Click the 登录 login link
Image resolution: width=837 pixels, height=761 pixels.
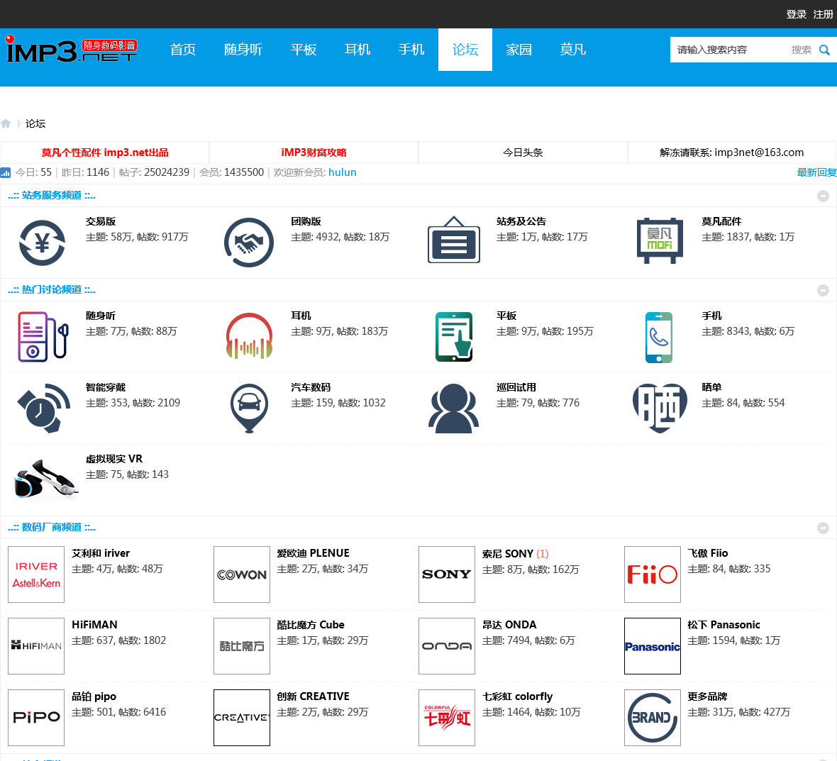[796, 14]
